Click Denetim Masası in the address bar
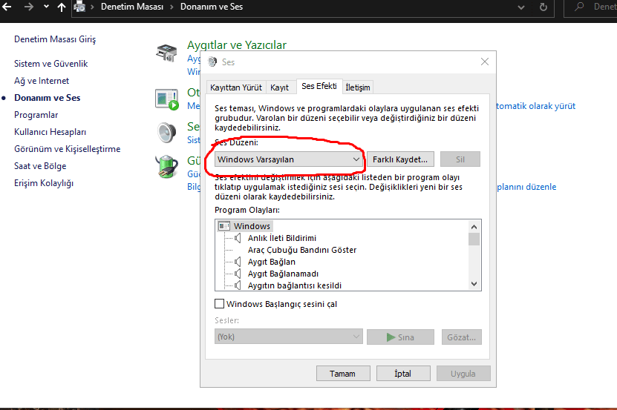Screen dimensions: 617x410 coord(132,7)
